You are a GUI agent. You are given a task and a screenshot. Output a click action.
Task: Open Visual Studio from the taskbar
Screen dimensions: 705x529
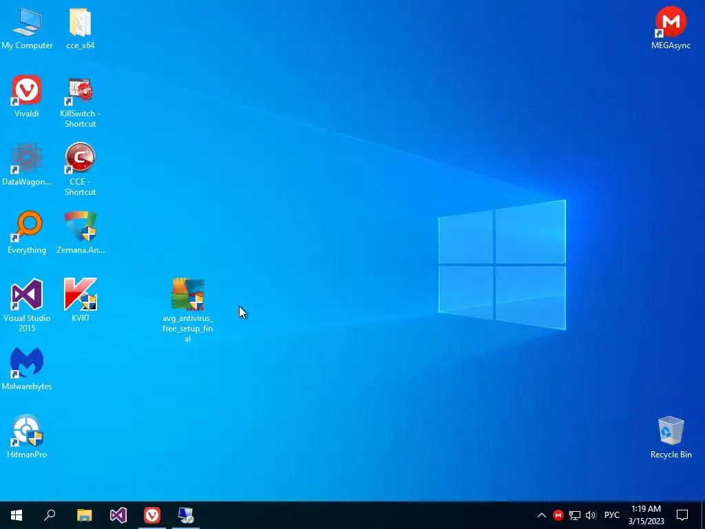pos(118,515)
